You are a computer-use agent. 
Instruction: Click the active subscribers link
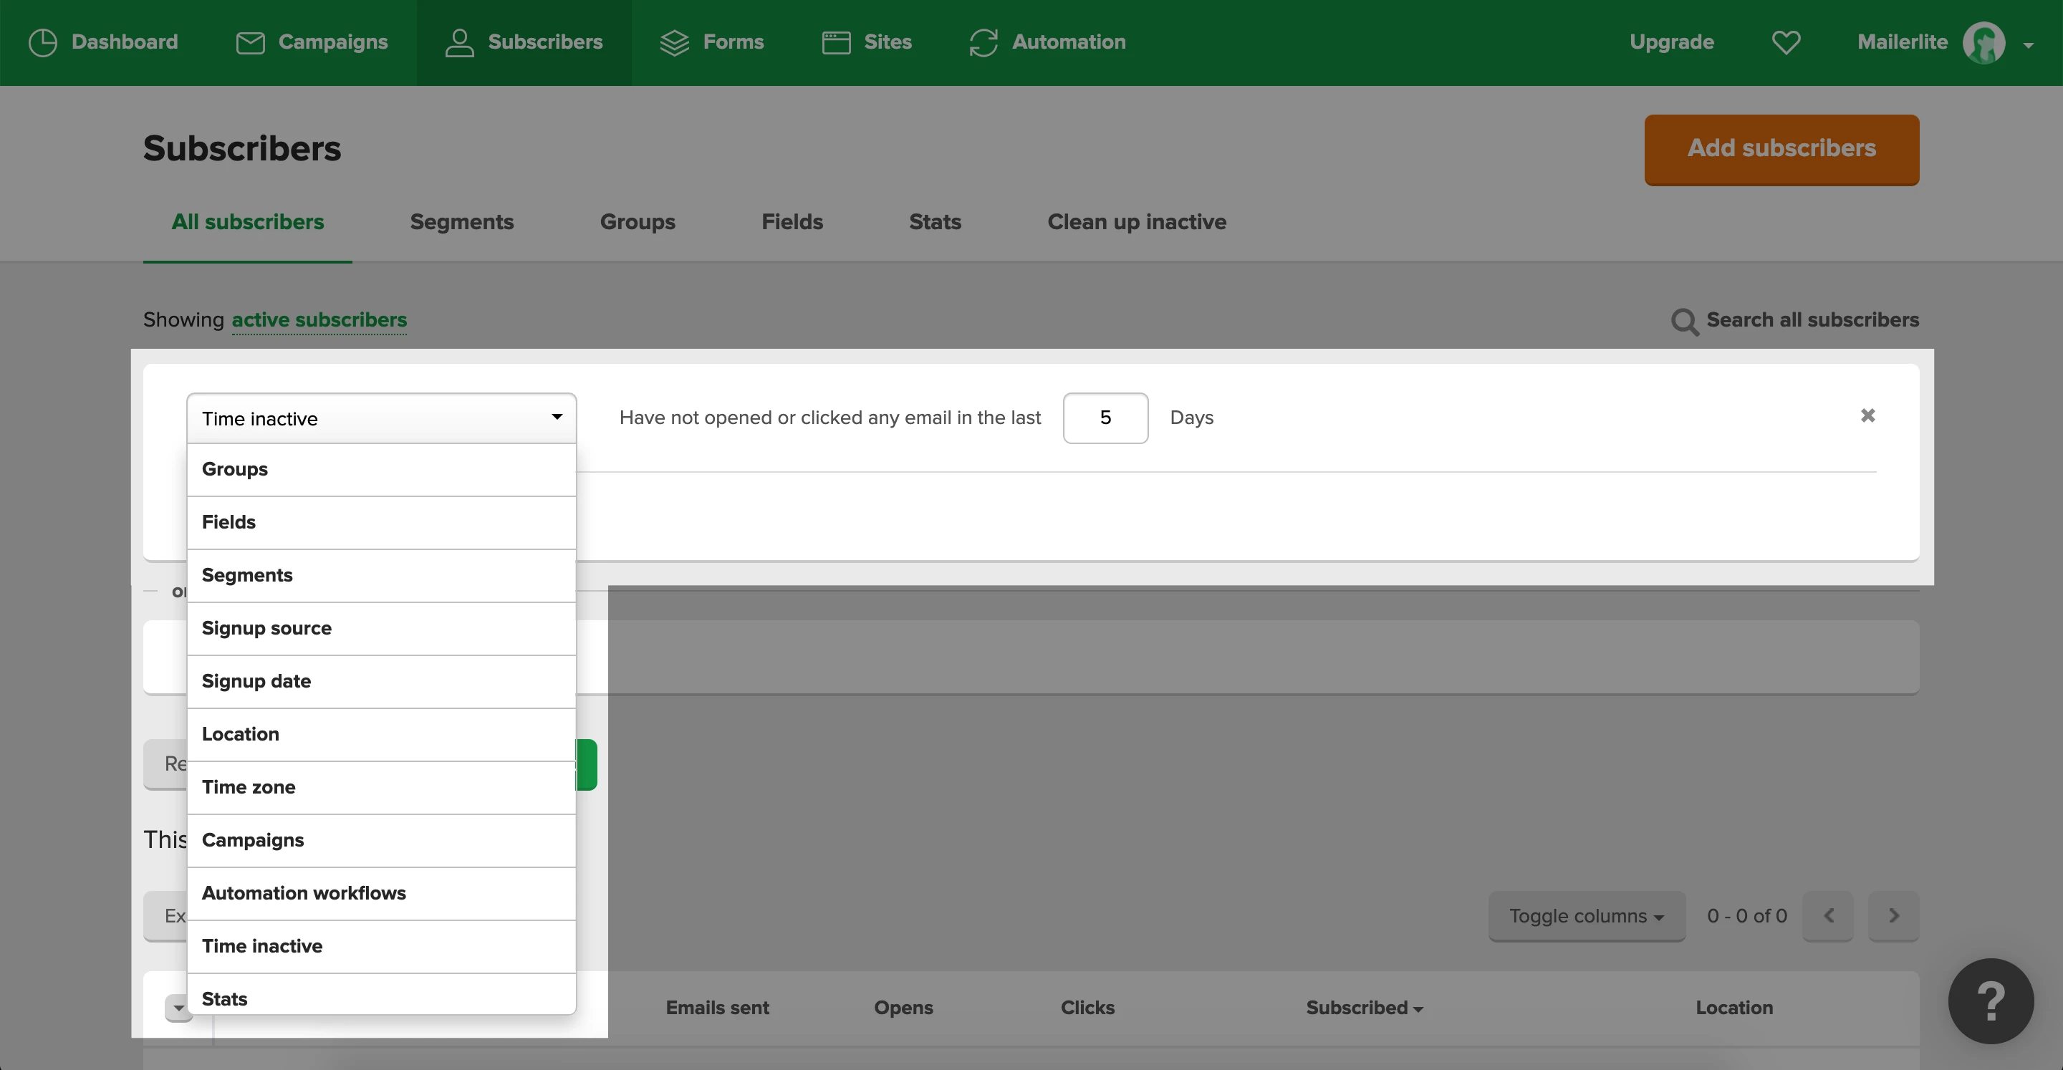click(x=319, y=320)
